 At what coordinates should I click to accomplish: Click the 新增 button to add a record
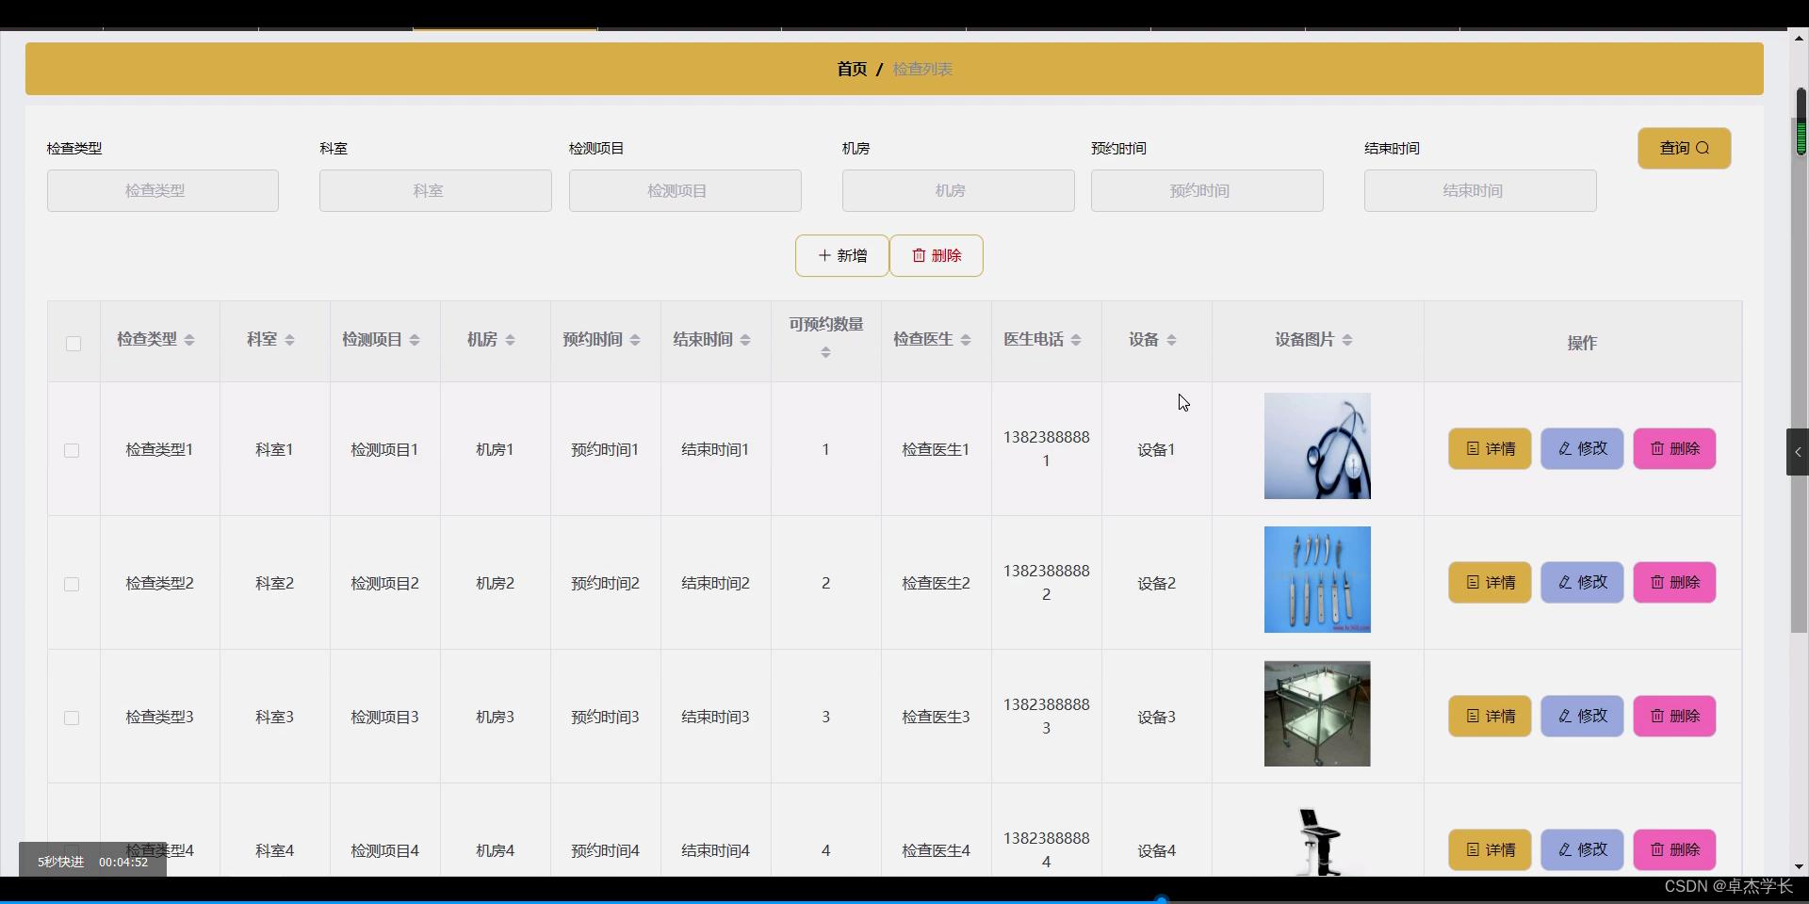pos(841,255)
